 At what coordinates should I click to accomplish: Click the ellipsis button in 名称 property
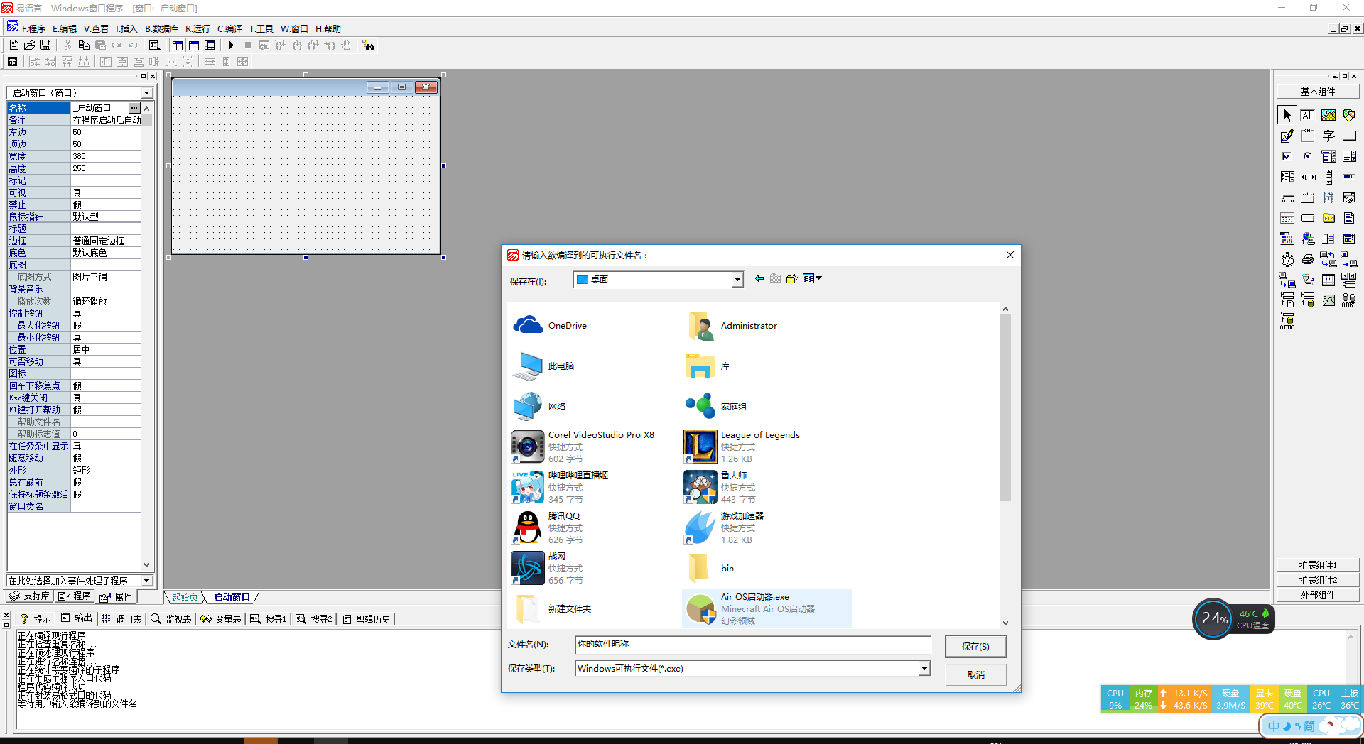pos(134,108)
